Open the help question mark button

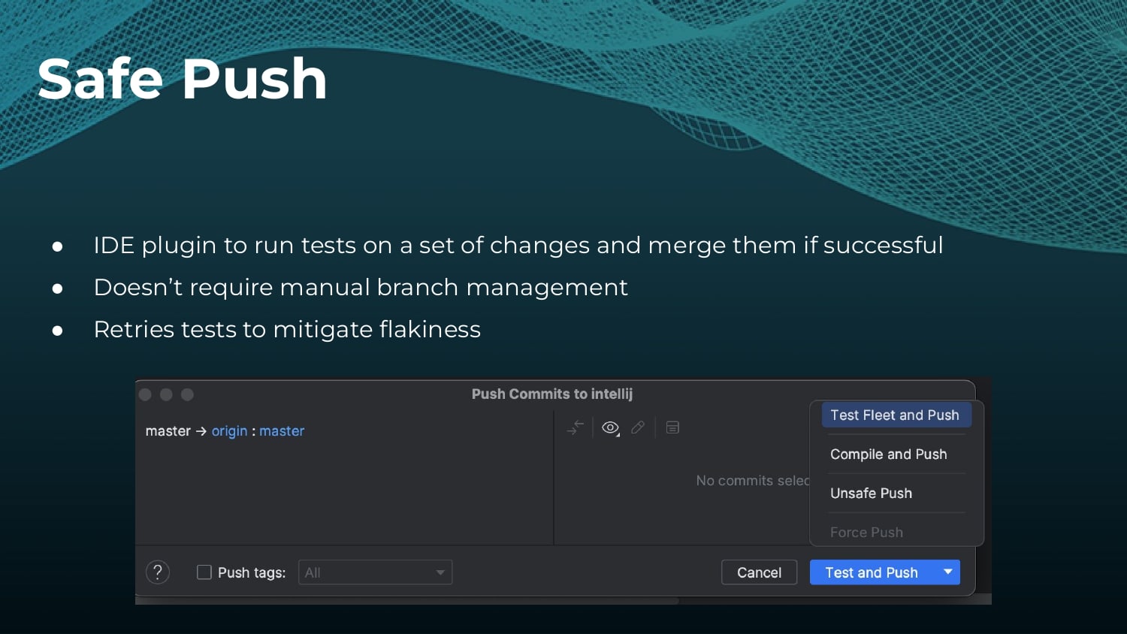click(x=158, y=572)
